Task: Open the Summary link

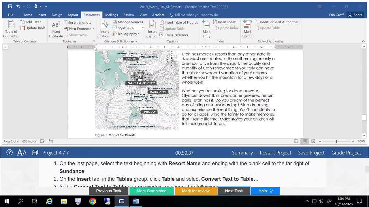Action: [x=242, y=153]
